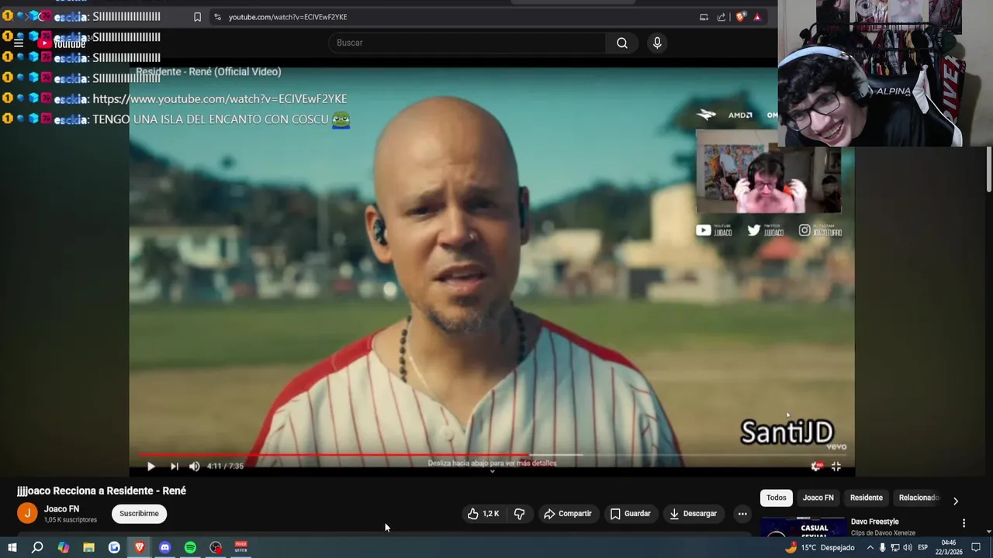
Task: Switch to Brave browser in taskbar
Action: click(x=140, y=547)
